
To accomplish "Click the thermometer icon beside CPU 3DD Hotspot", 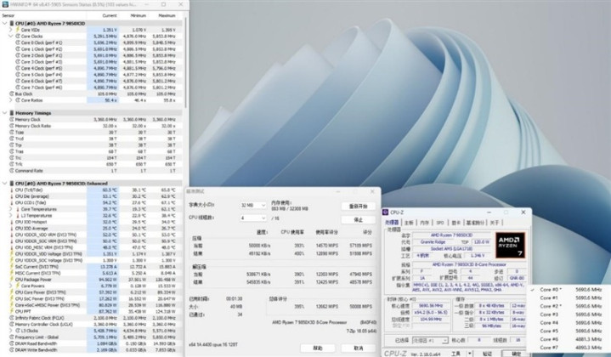I will 12,222.
